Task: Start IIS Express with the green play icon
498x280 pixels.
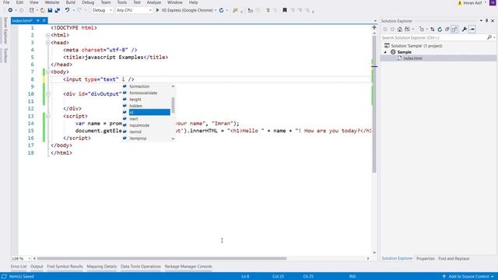Action: [157, 10]
